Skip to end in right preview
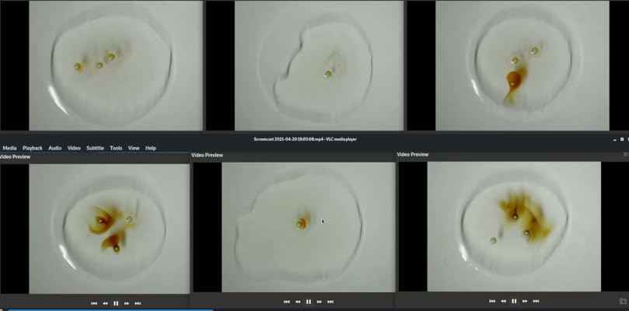 tap(536, 301)
